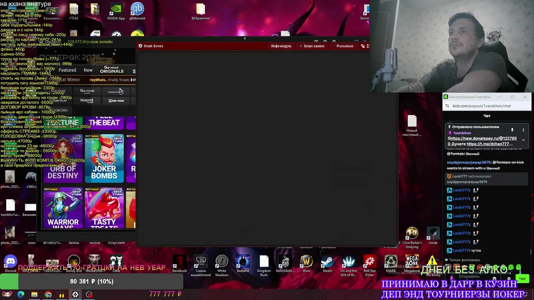Open the Banebush desktop shortcut
The image size is (534, 300).
179,264
